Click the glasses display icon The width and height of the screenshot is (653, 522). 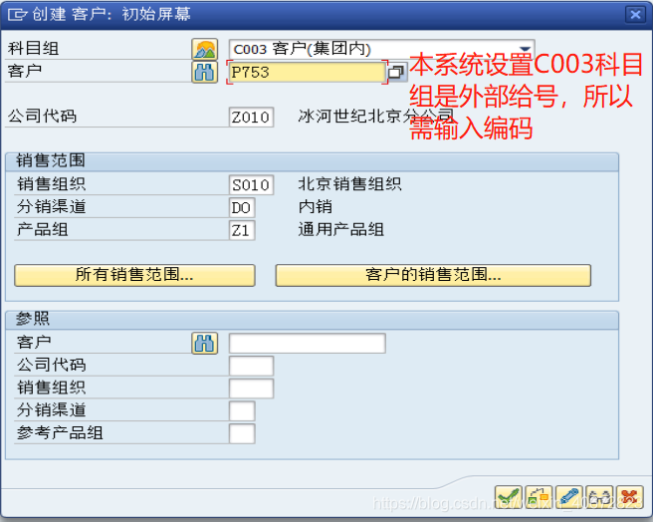click(599, 498)
